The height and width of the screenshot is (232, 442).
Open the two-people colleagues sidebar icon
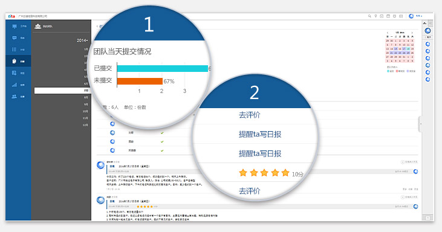click(14, 97)
